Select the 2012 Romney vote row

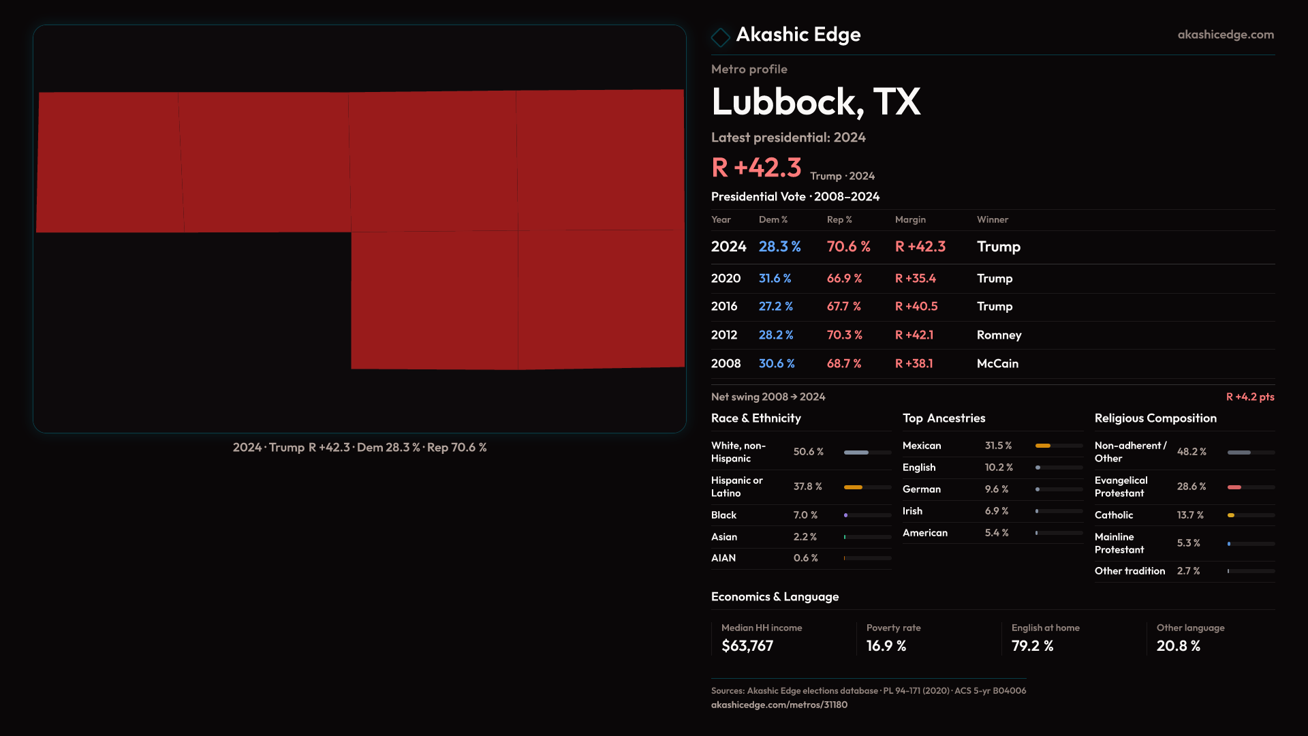point(865,335)
